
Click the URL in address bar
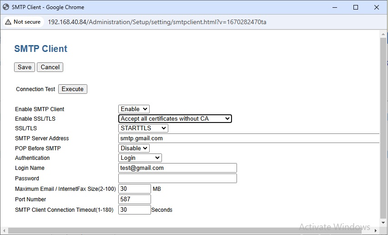(157, 22)
